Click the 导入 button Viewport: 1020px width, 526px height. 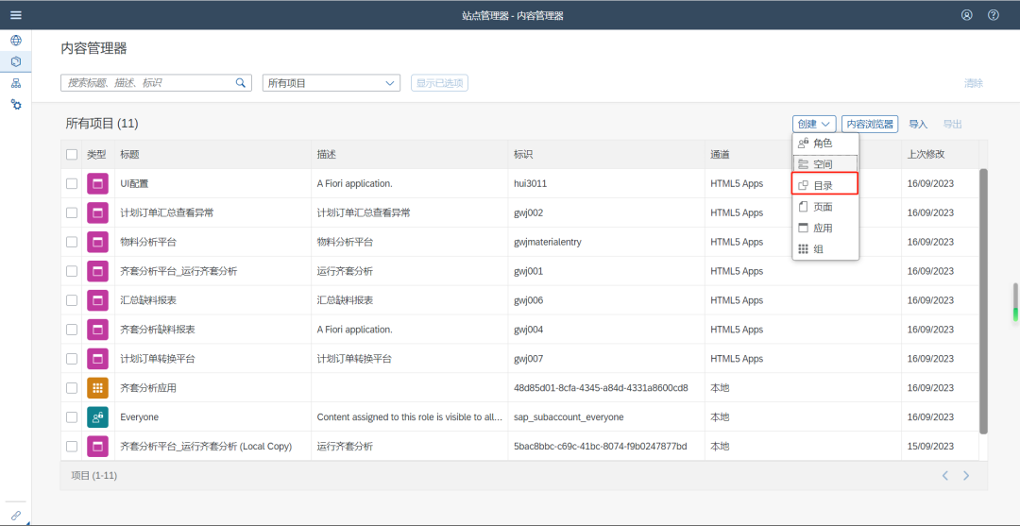click(918, 124)
